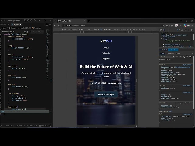The width and height of the screenshot is (195, 146).
Task: Toggle device emulation in DevTools
Action: [x=164, y=30]
